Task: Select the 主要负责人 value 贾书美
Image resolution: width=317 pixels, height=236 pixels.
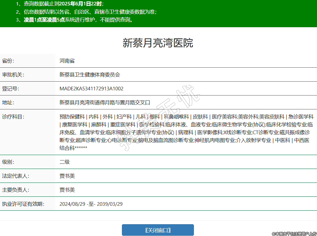Action: click(x=67, y=190)
